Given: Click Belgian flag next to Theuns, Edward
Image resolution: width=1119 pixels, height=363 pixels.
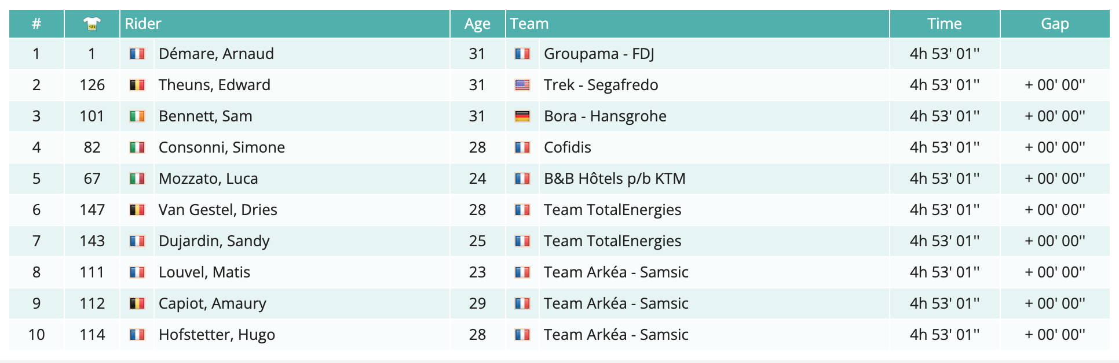Looking at the screenshot, I should point(137,85).
